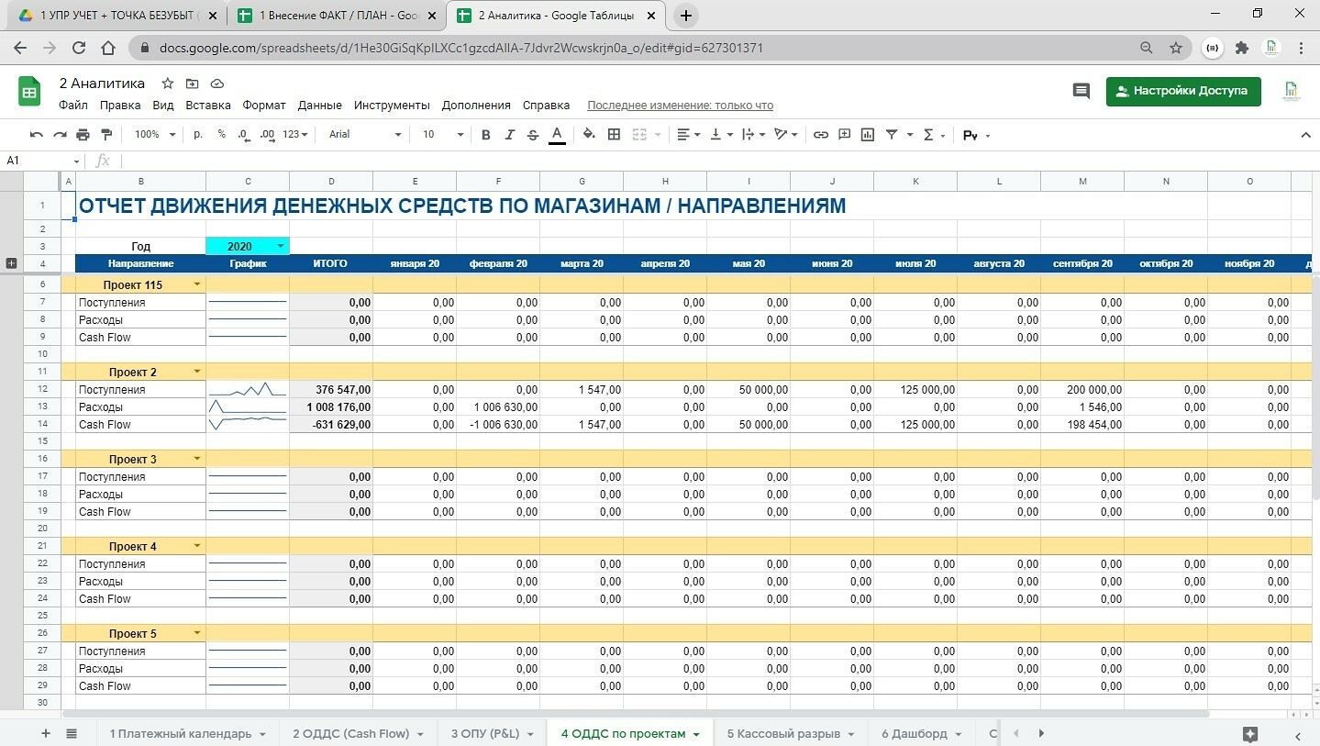Star the document 2 Аналитика

tap(167, 84)
